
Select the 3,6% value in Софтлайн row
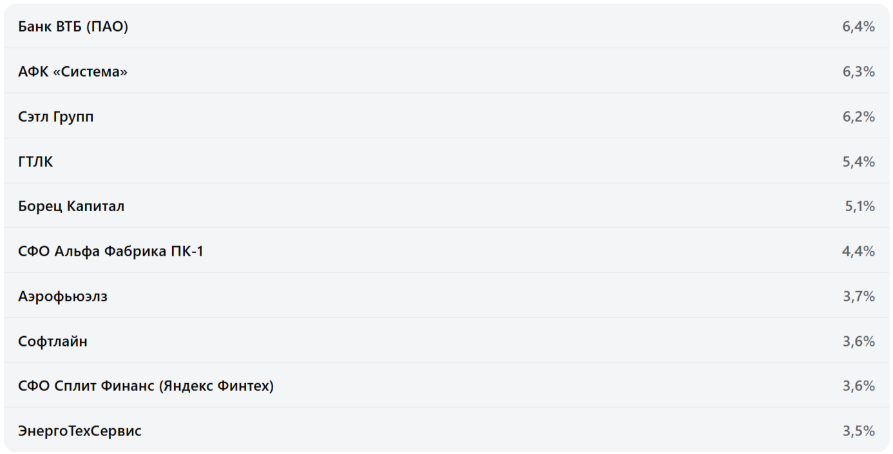click(x=858, y=341)
